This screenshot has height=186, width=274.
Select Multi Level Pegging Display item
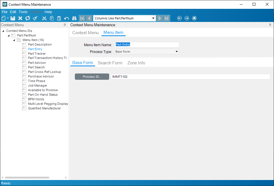[x=48, y=104]
